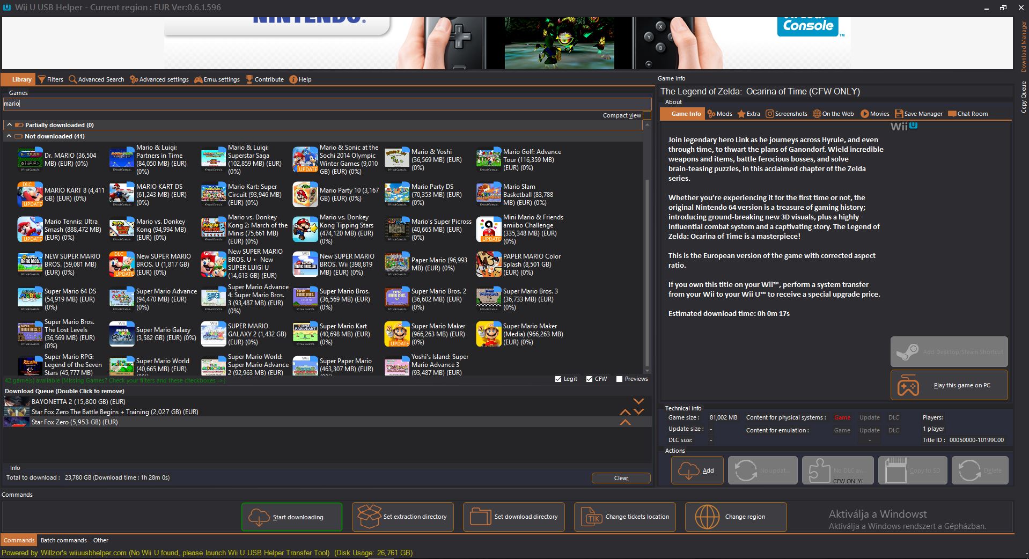
Task: Select Mario Tennis: Ultra Smash icon
Action: [x=30, y=229]
